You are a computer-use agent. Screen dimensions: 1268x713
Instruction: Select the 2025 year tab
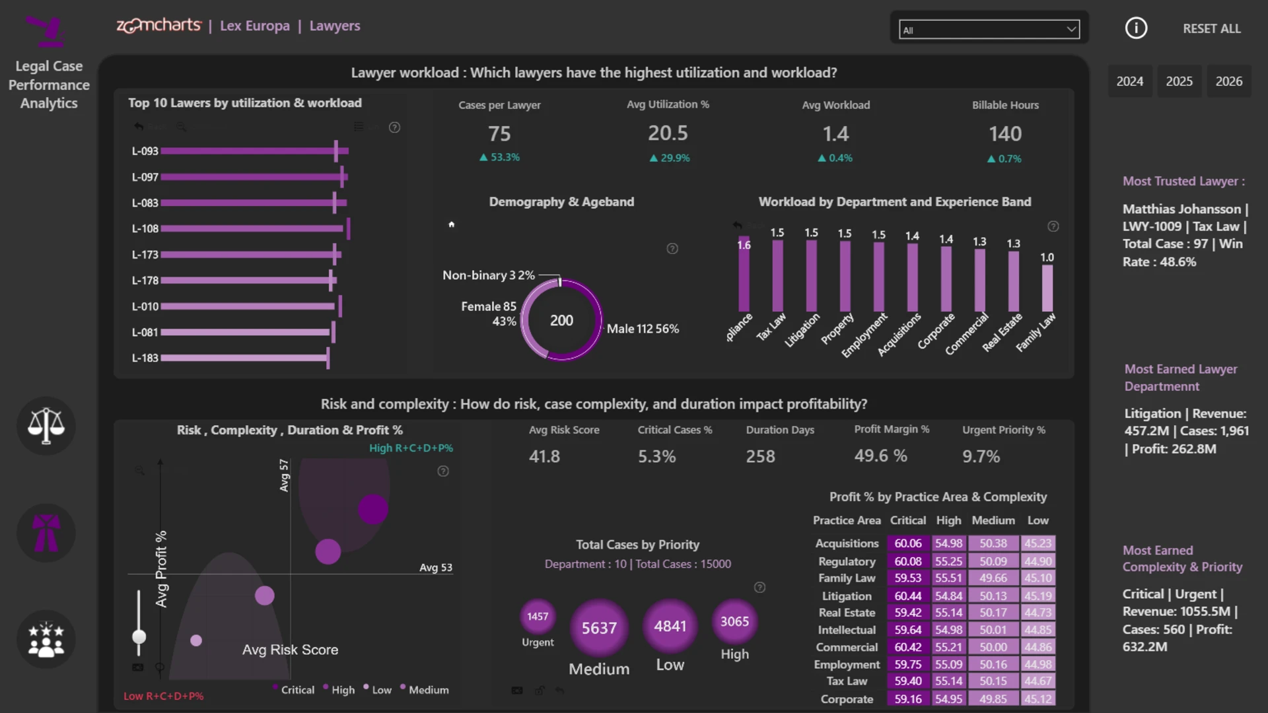(x=1179, y=81)
